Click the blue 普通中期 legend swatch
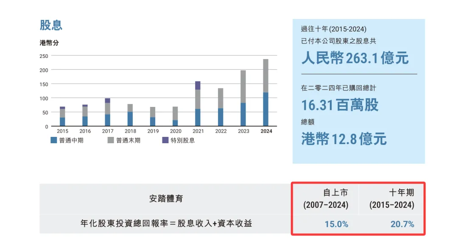The width and height of the screenshot is (458, 251). click(x=54, y=140)
